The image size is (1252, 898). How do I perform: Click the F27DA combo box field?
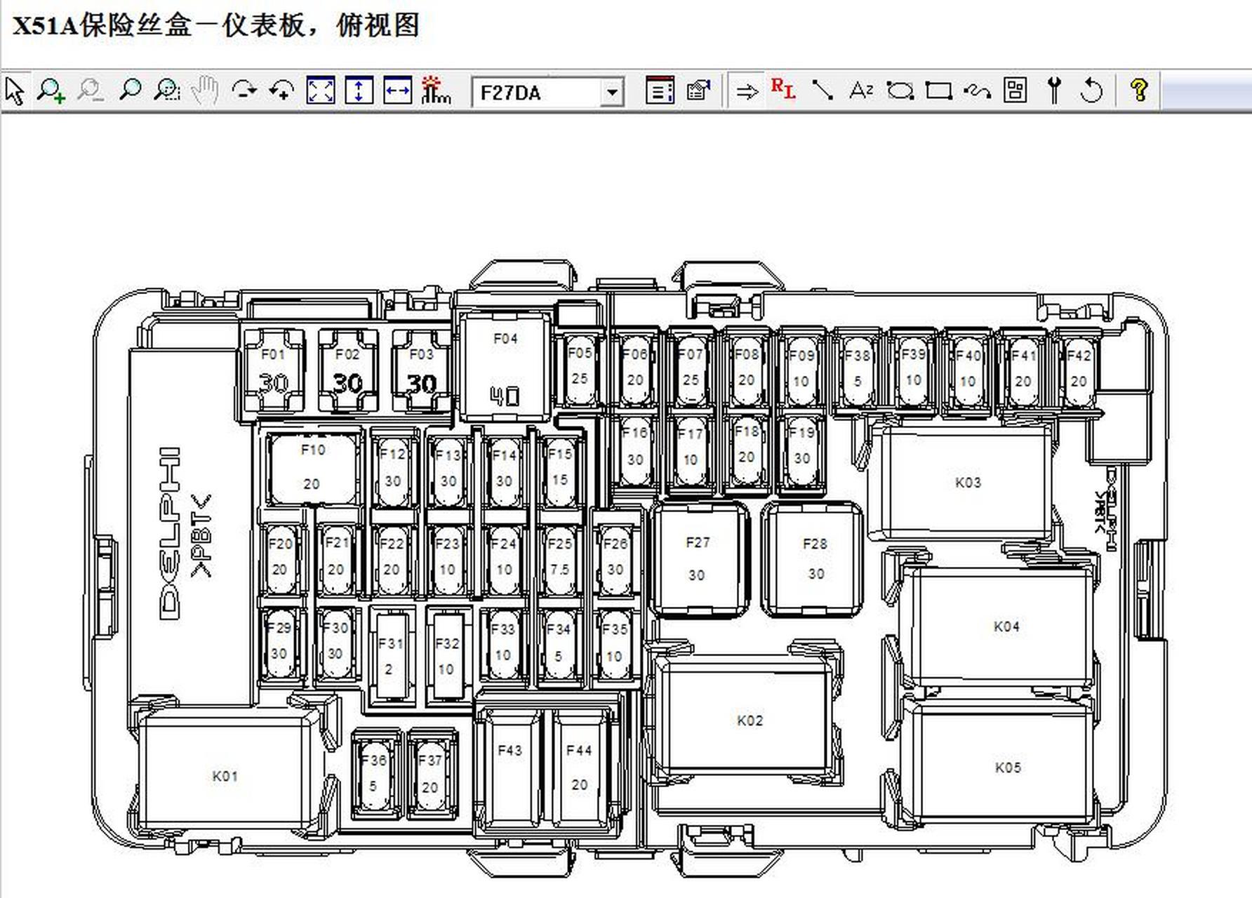[x=547, y=93]
